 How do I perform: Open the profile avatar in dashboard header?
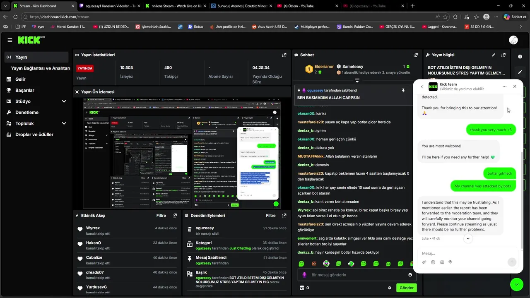point(513,40)
